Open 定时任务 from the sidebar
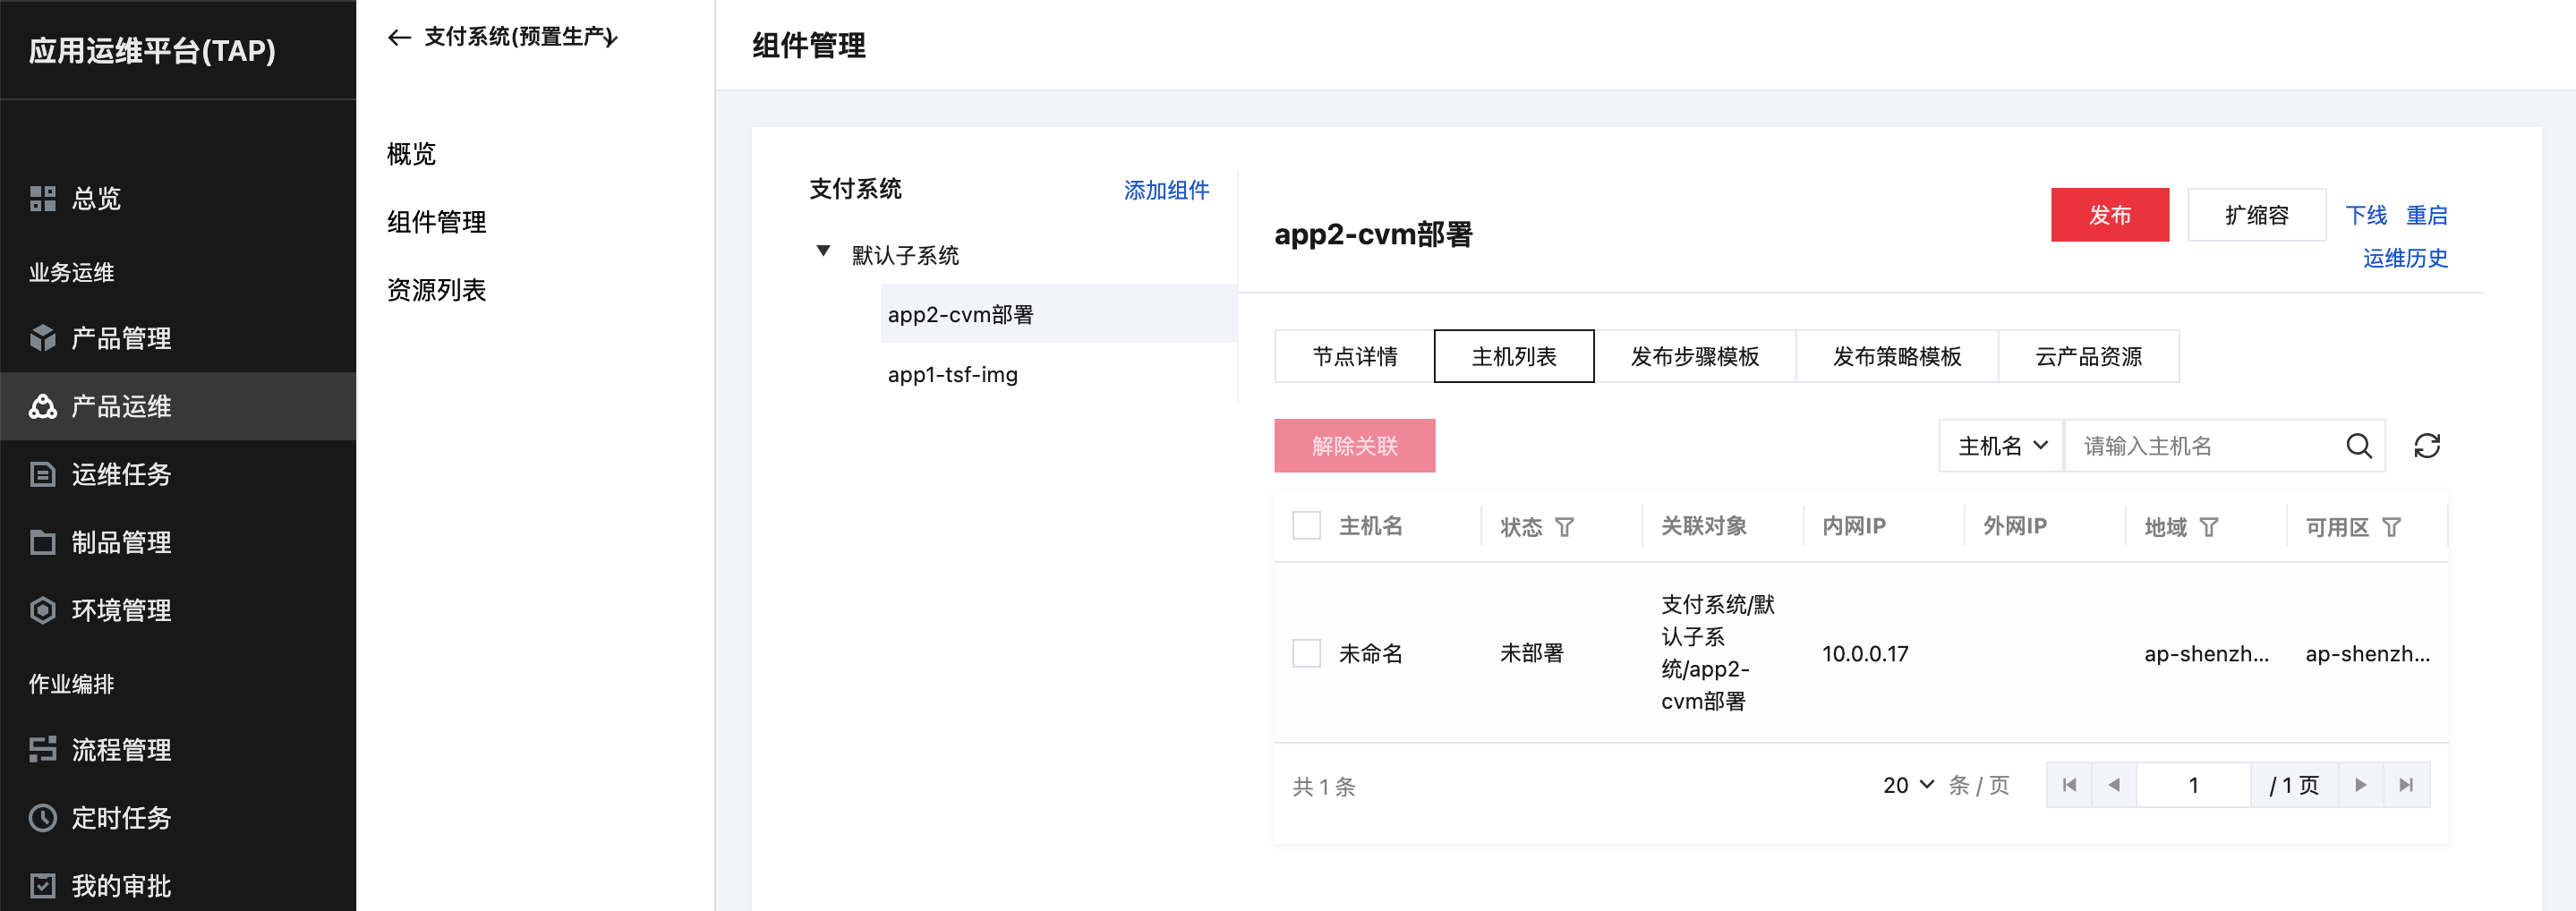Screen dimensions: 2576x911 point(120,817)
